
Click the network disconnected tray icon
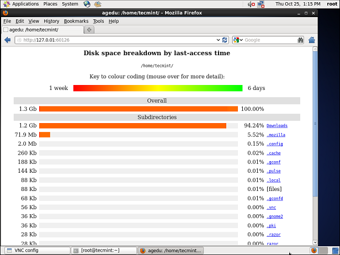tap(261, 4)
